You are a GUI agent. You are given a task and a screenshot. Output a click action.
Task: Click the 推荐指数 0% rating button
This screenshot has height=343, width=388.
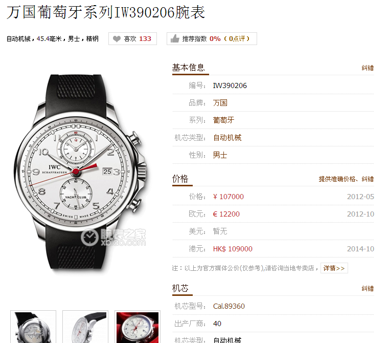[x=212, y=39]
